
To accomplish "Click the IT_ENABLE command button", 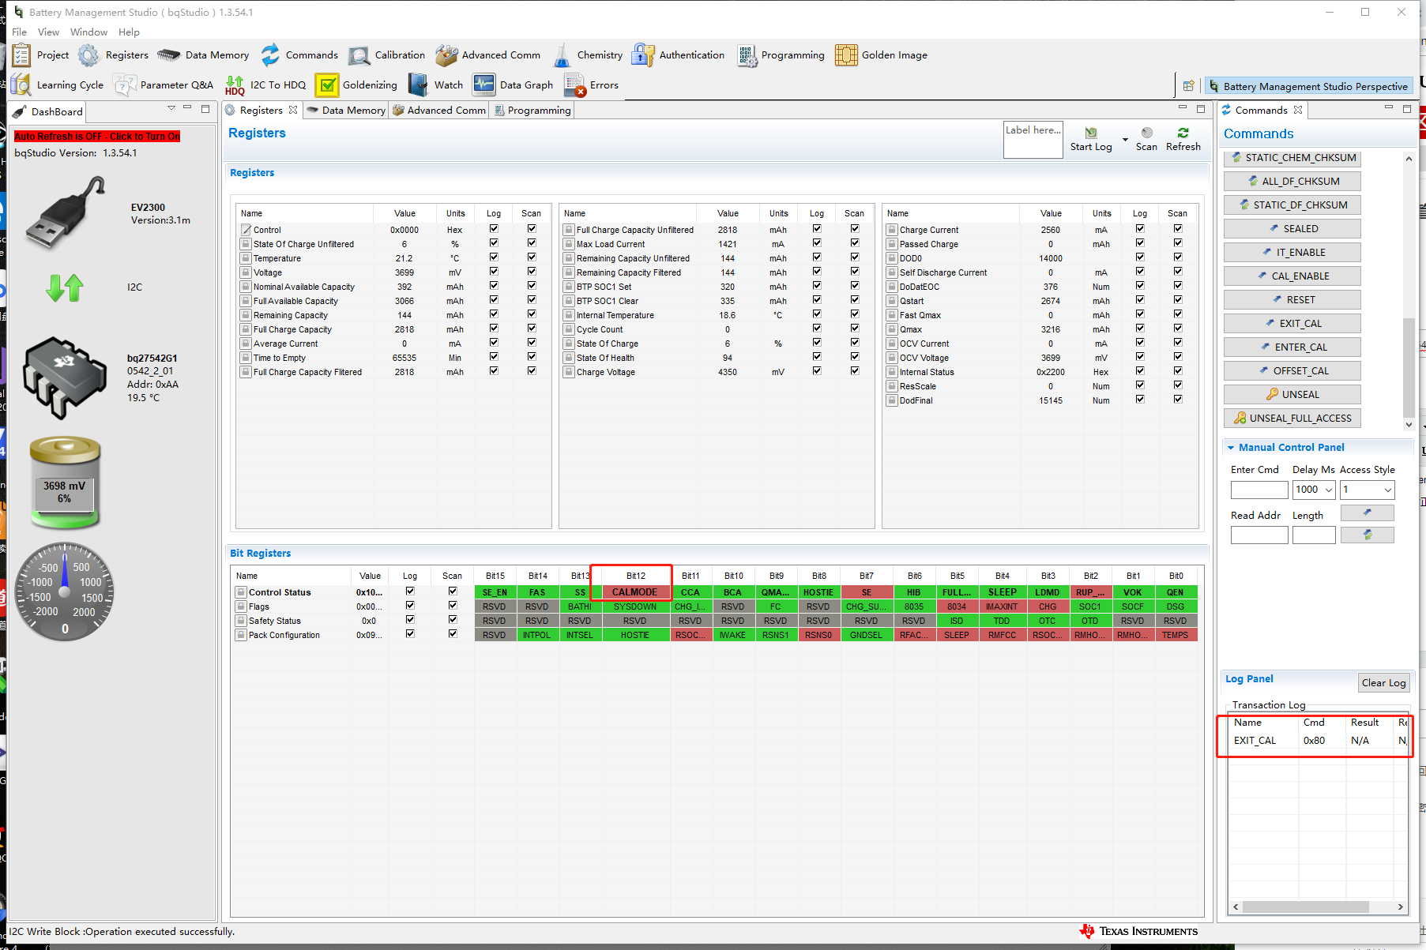I will [1292, 253].
